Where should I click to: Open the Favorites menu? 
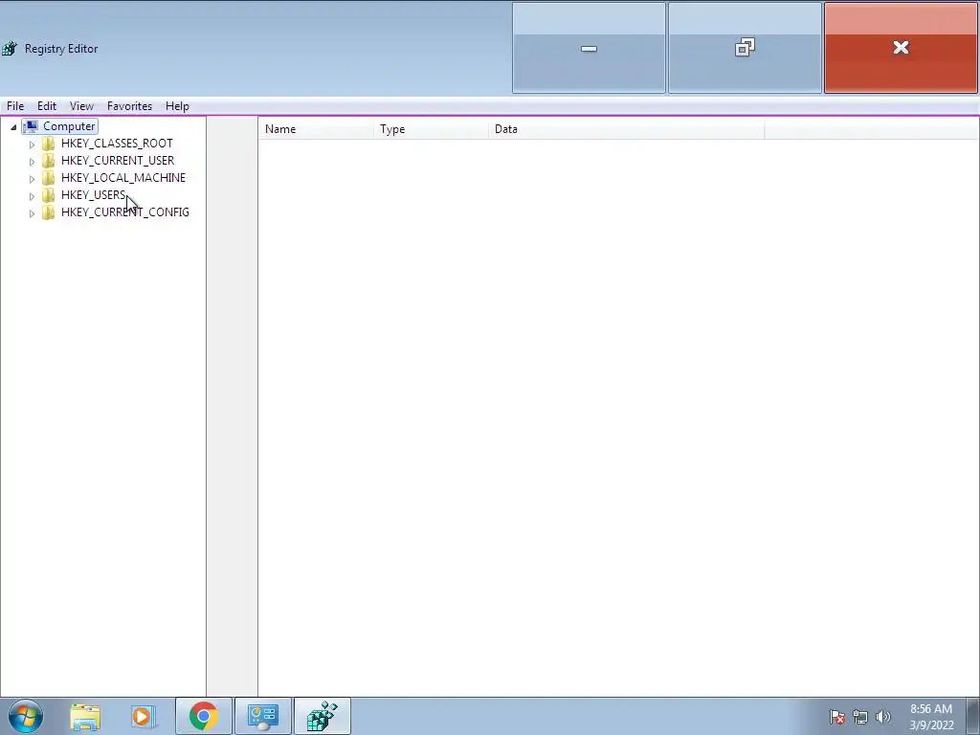[x=129, y=106]
